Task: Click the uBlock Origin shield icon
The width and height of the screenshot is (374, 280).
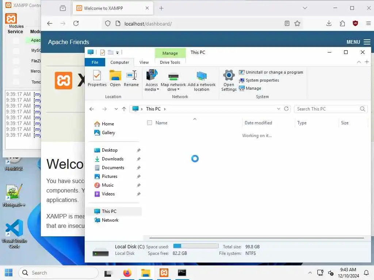Action: coord(355,23)
